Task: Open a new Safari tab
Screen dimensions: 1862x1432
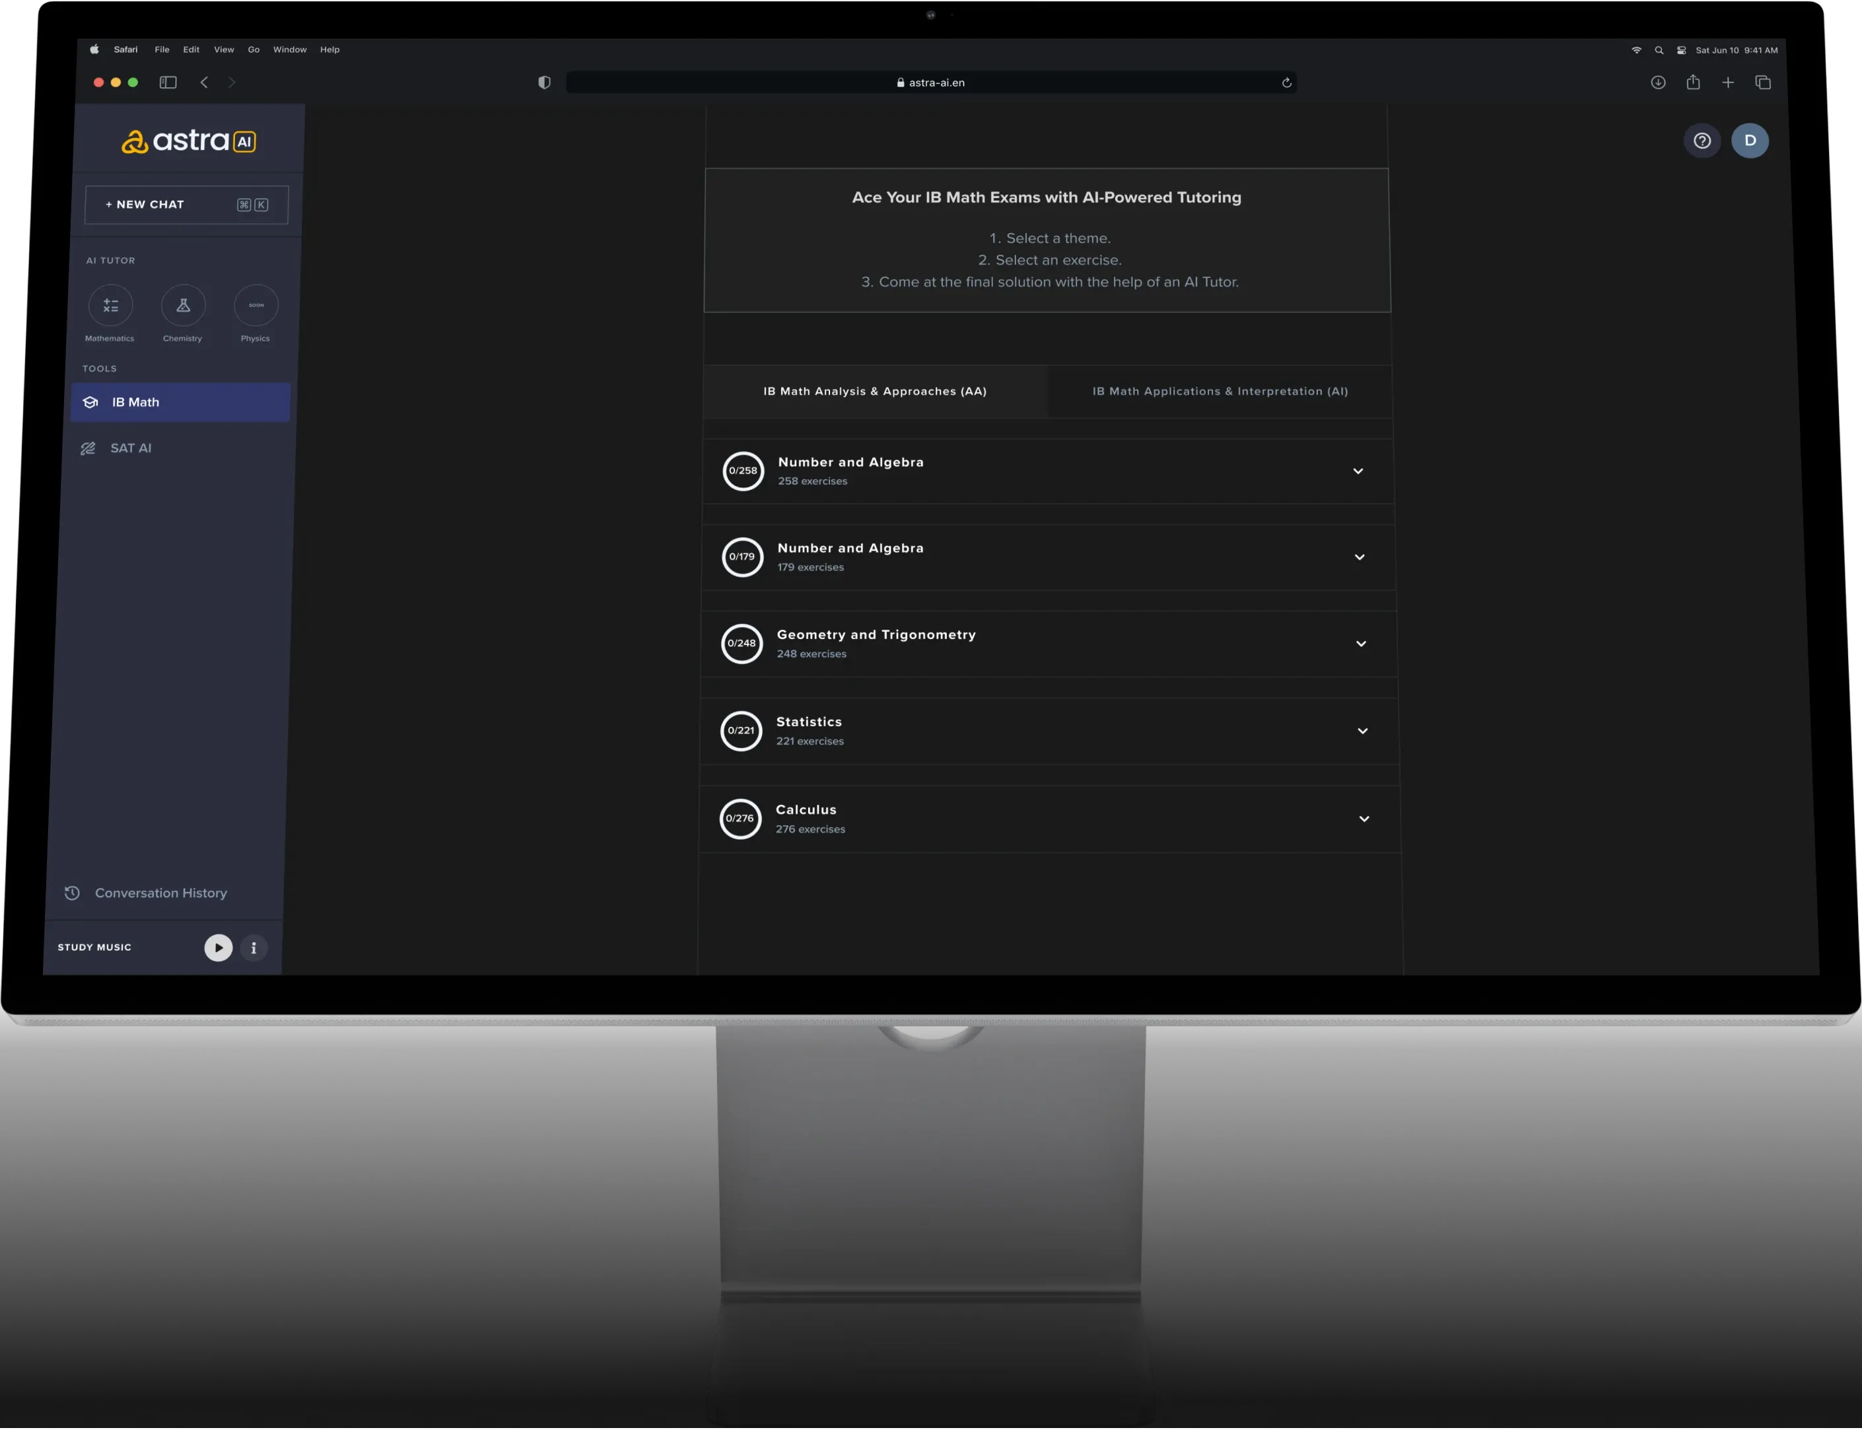Action: (1728, 83)
